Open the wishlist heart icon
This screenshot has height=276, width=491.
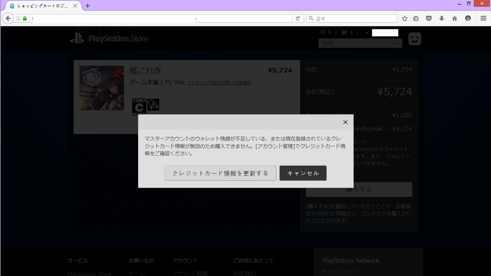coord(323,32)
